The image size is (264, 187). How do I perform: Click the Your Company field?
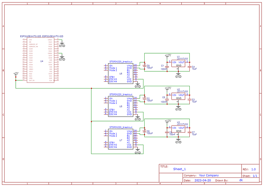[x=209, y=175]
